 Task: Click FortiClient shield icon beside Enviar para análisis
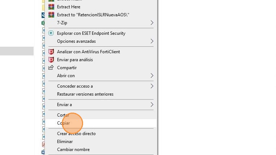[x=51, y=60]
